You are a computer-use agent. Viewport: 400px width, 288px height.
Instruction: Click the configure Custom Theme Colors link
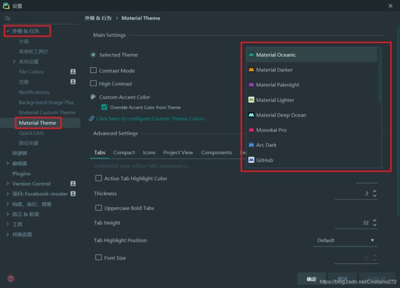150,119
